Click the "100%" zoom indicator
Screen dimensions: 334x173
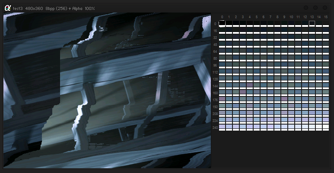(90, 8)
